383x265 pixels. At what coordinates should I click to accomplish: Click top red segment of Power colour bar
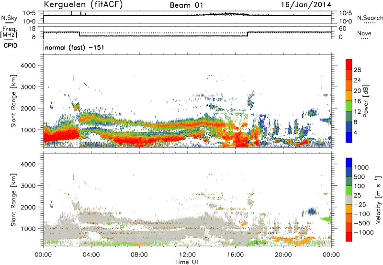pyautogui.click(x=349, y=64)
